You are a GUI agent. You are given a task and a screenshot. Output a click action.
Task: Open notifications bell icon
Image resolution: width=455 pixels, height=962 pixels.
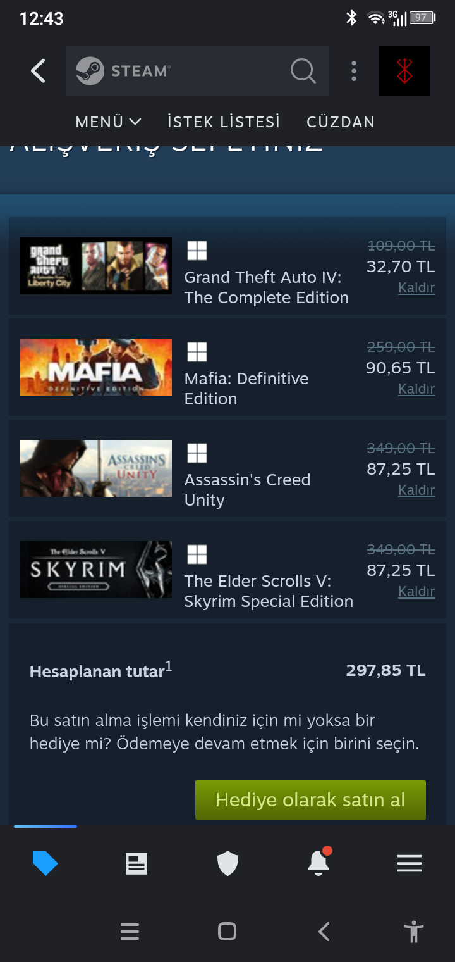pos(318,862)
